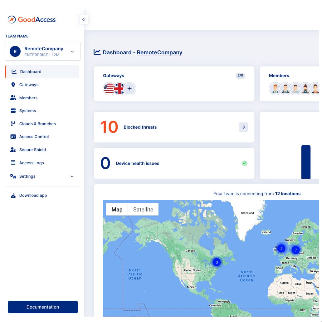
Task: Open Access Control section
Action: tap(34, 137)
